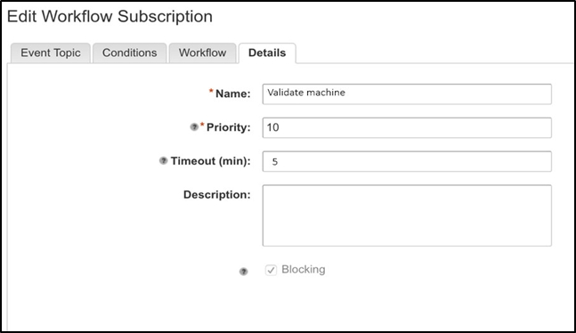
Task: Open the Conditions tab
Action: coord(130,53)
